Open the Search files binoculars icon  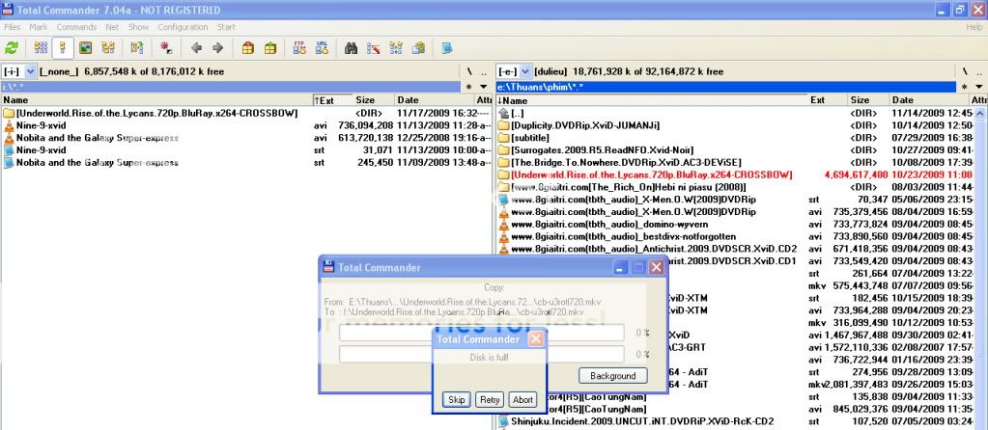pos(352,46)
